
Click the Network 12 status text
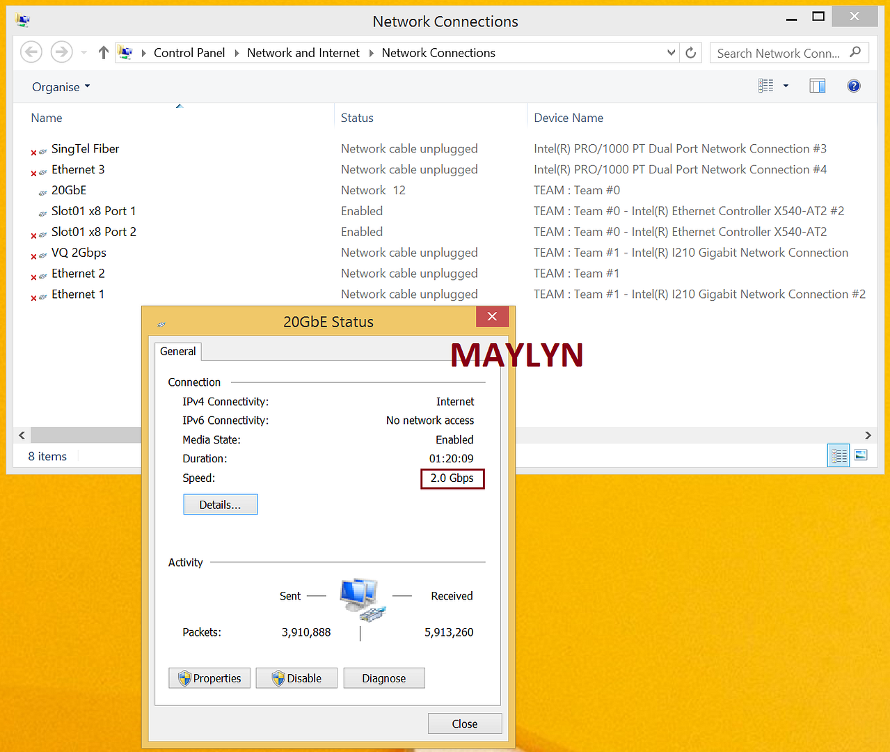[373, 191]
